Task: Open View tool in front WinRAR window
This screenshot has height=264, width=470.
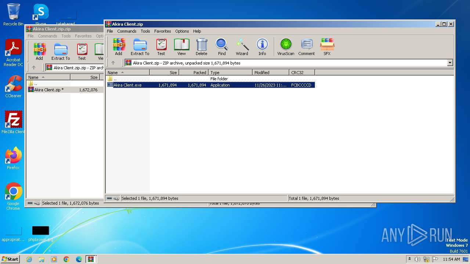Action: click(181, 47)
